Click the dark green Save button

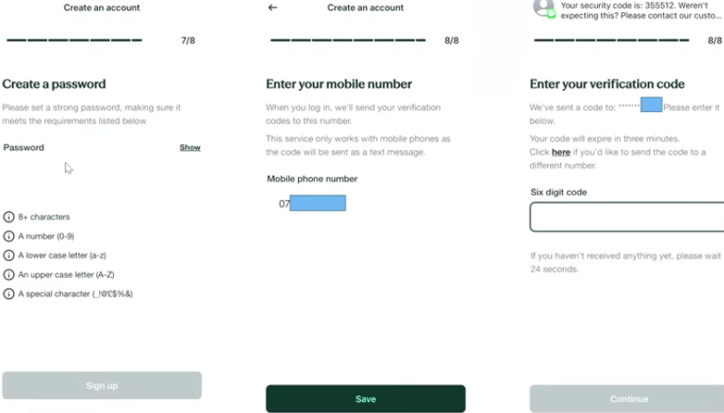click(365, 399)
